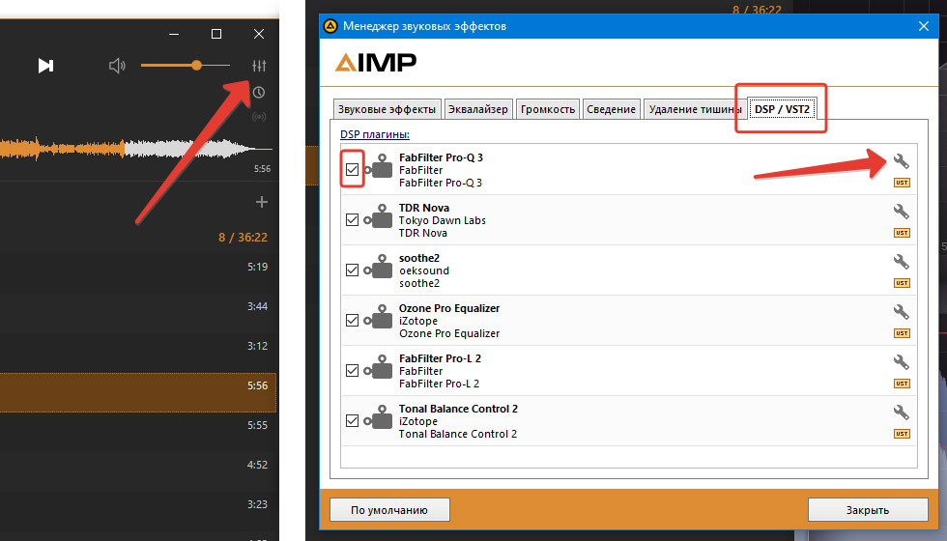The width and height of the screenshot is (947, 541).
Task: Open TDR Nova plugin wrench settings
Action: click(901, 212)
